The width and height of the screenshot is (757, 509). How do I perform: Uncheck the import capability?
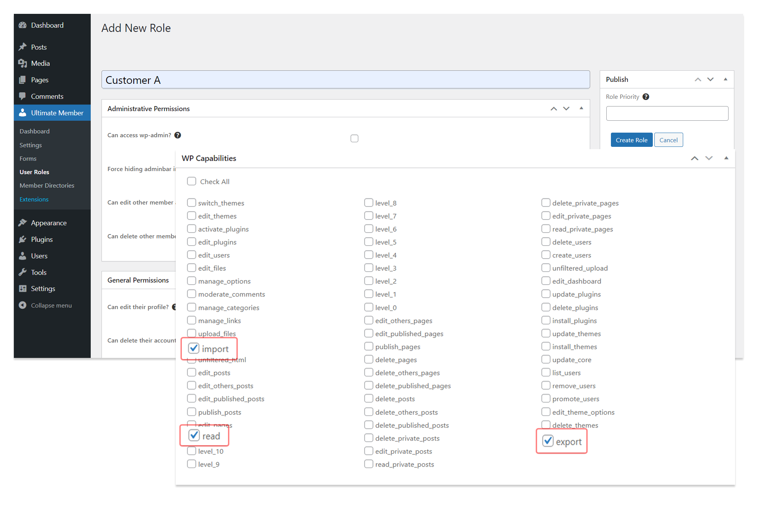193,348
